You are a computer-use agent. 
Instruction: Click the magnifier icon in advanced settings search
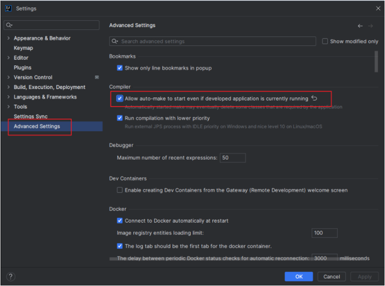(115, 41)
